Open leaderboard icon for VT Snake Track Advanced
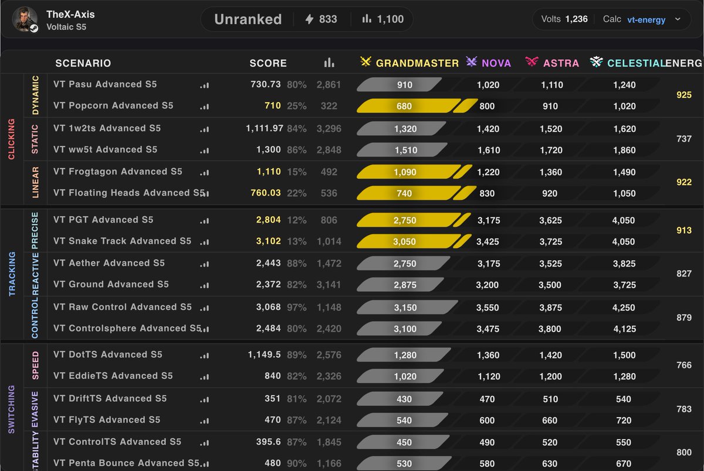Image resolution: width=704 pixels, height=471 pixels. coord(204,242)
